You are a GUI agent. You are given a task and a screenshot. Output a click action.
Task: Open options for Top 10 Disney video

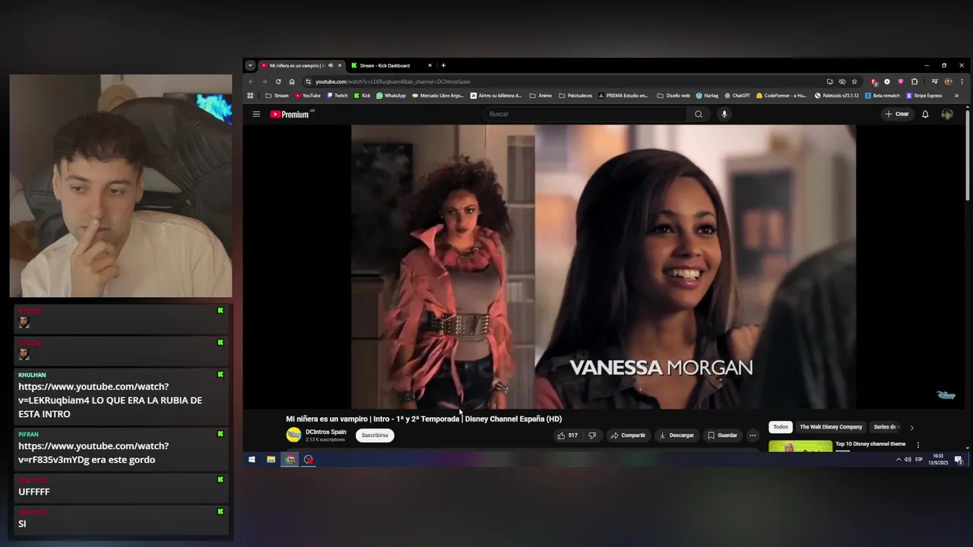pos(918,445)
